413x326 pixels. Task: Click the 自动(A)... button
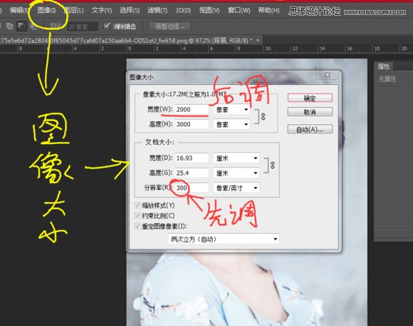click(x=310, y=129)
